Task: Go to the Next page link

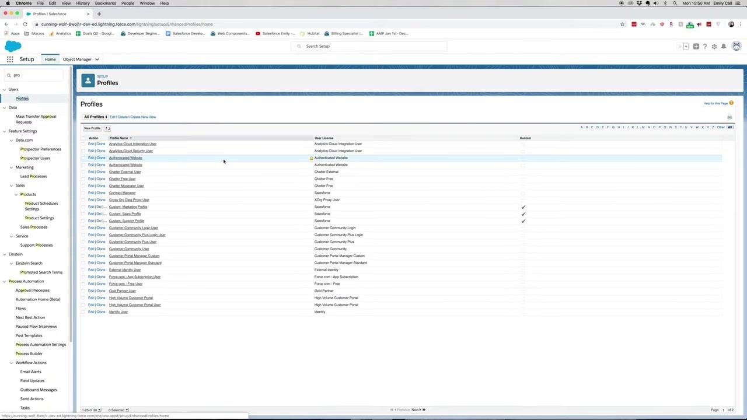Action: 415,409
